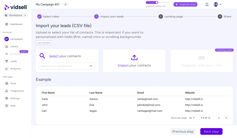Viewport: 237px width, 138px height.
Task: Jump to step 4 Share
Action: [x=224, y=16]
